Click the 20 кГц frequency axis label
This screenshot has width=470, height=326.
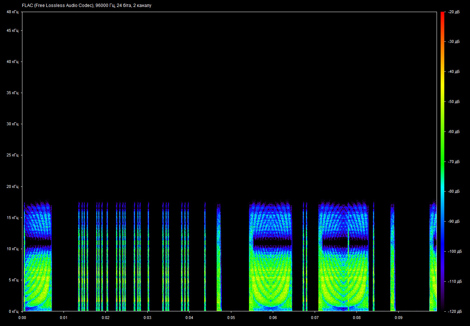(x=12, y=186)
